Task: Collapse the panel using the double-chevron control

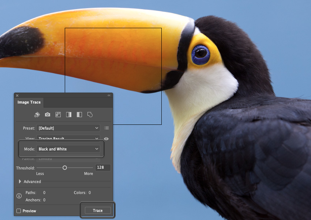Action: tap(109, 95)
